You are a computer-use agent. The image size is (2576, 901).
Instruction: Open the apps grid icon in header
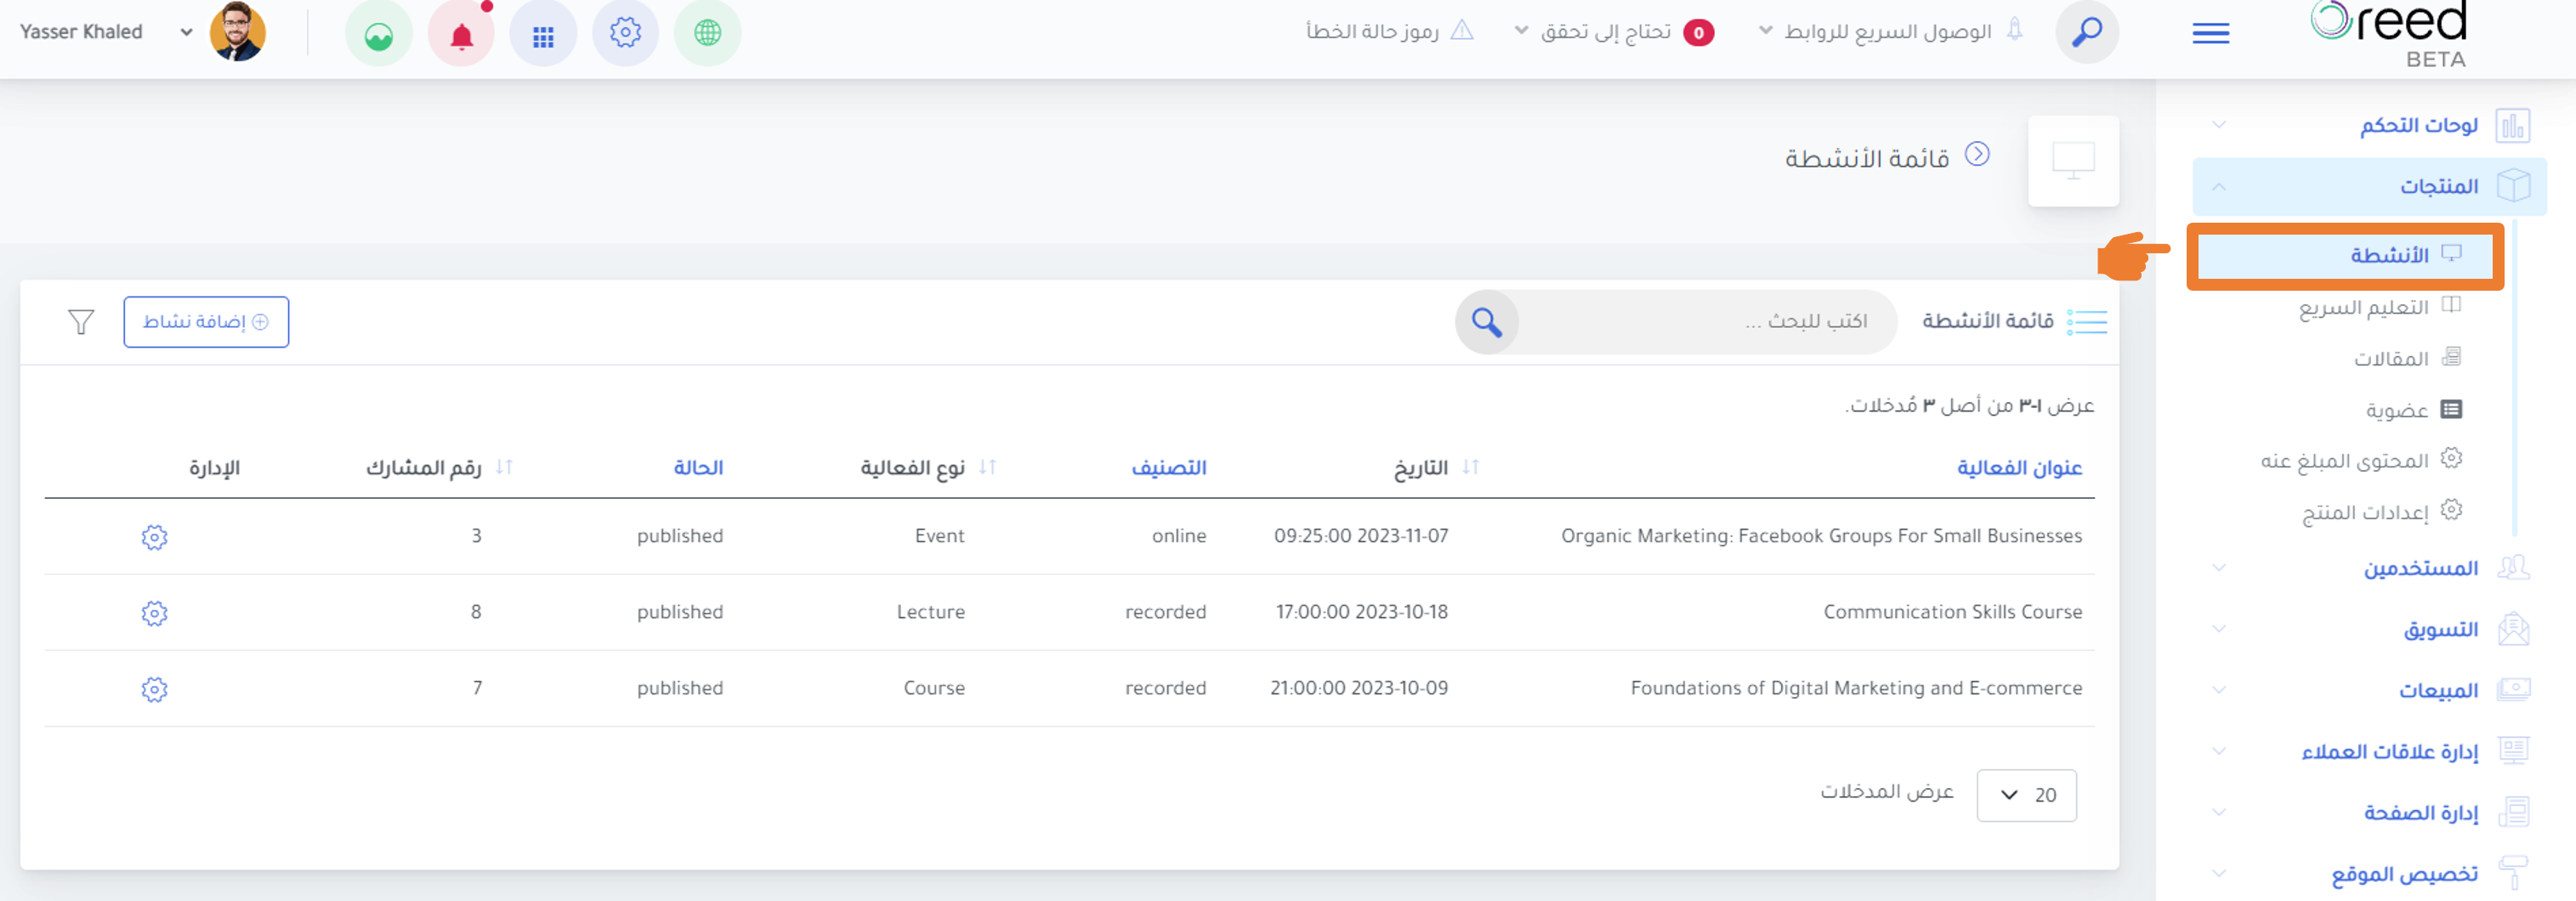point(543,35)
